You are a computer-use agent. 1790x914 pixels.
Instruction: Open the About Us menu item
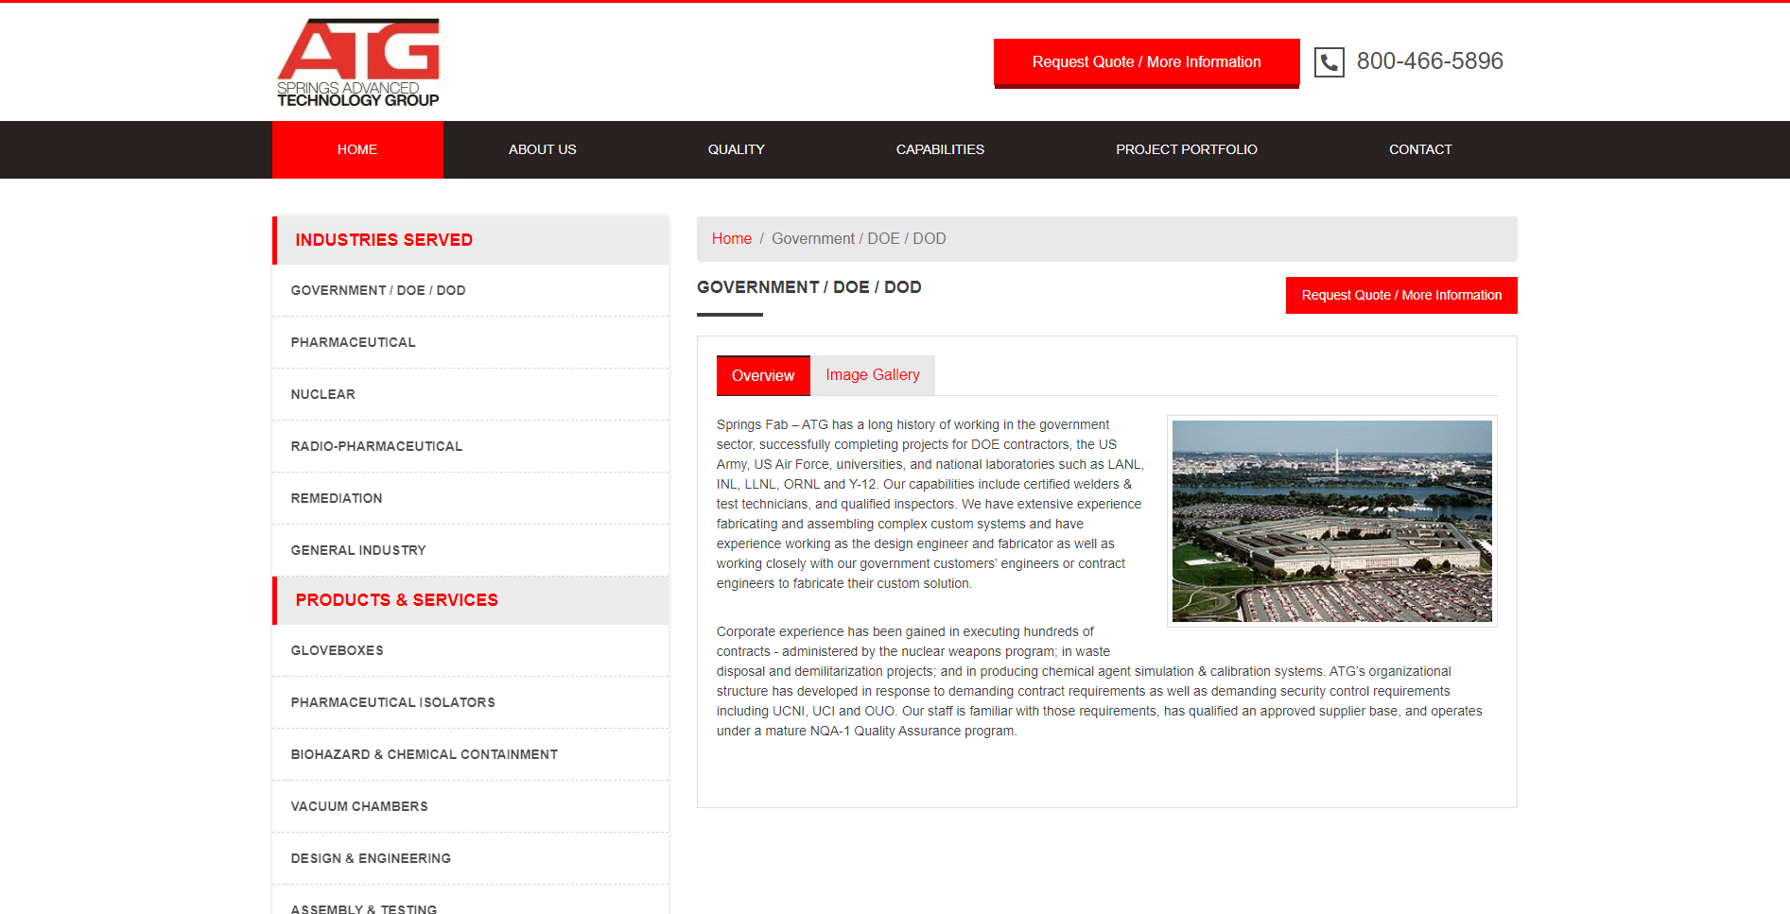pyautogui.click(x=542, y=149)
